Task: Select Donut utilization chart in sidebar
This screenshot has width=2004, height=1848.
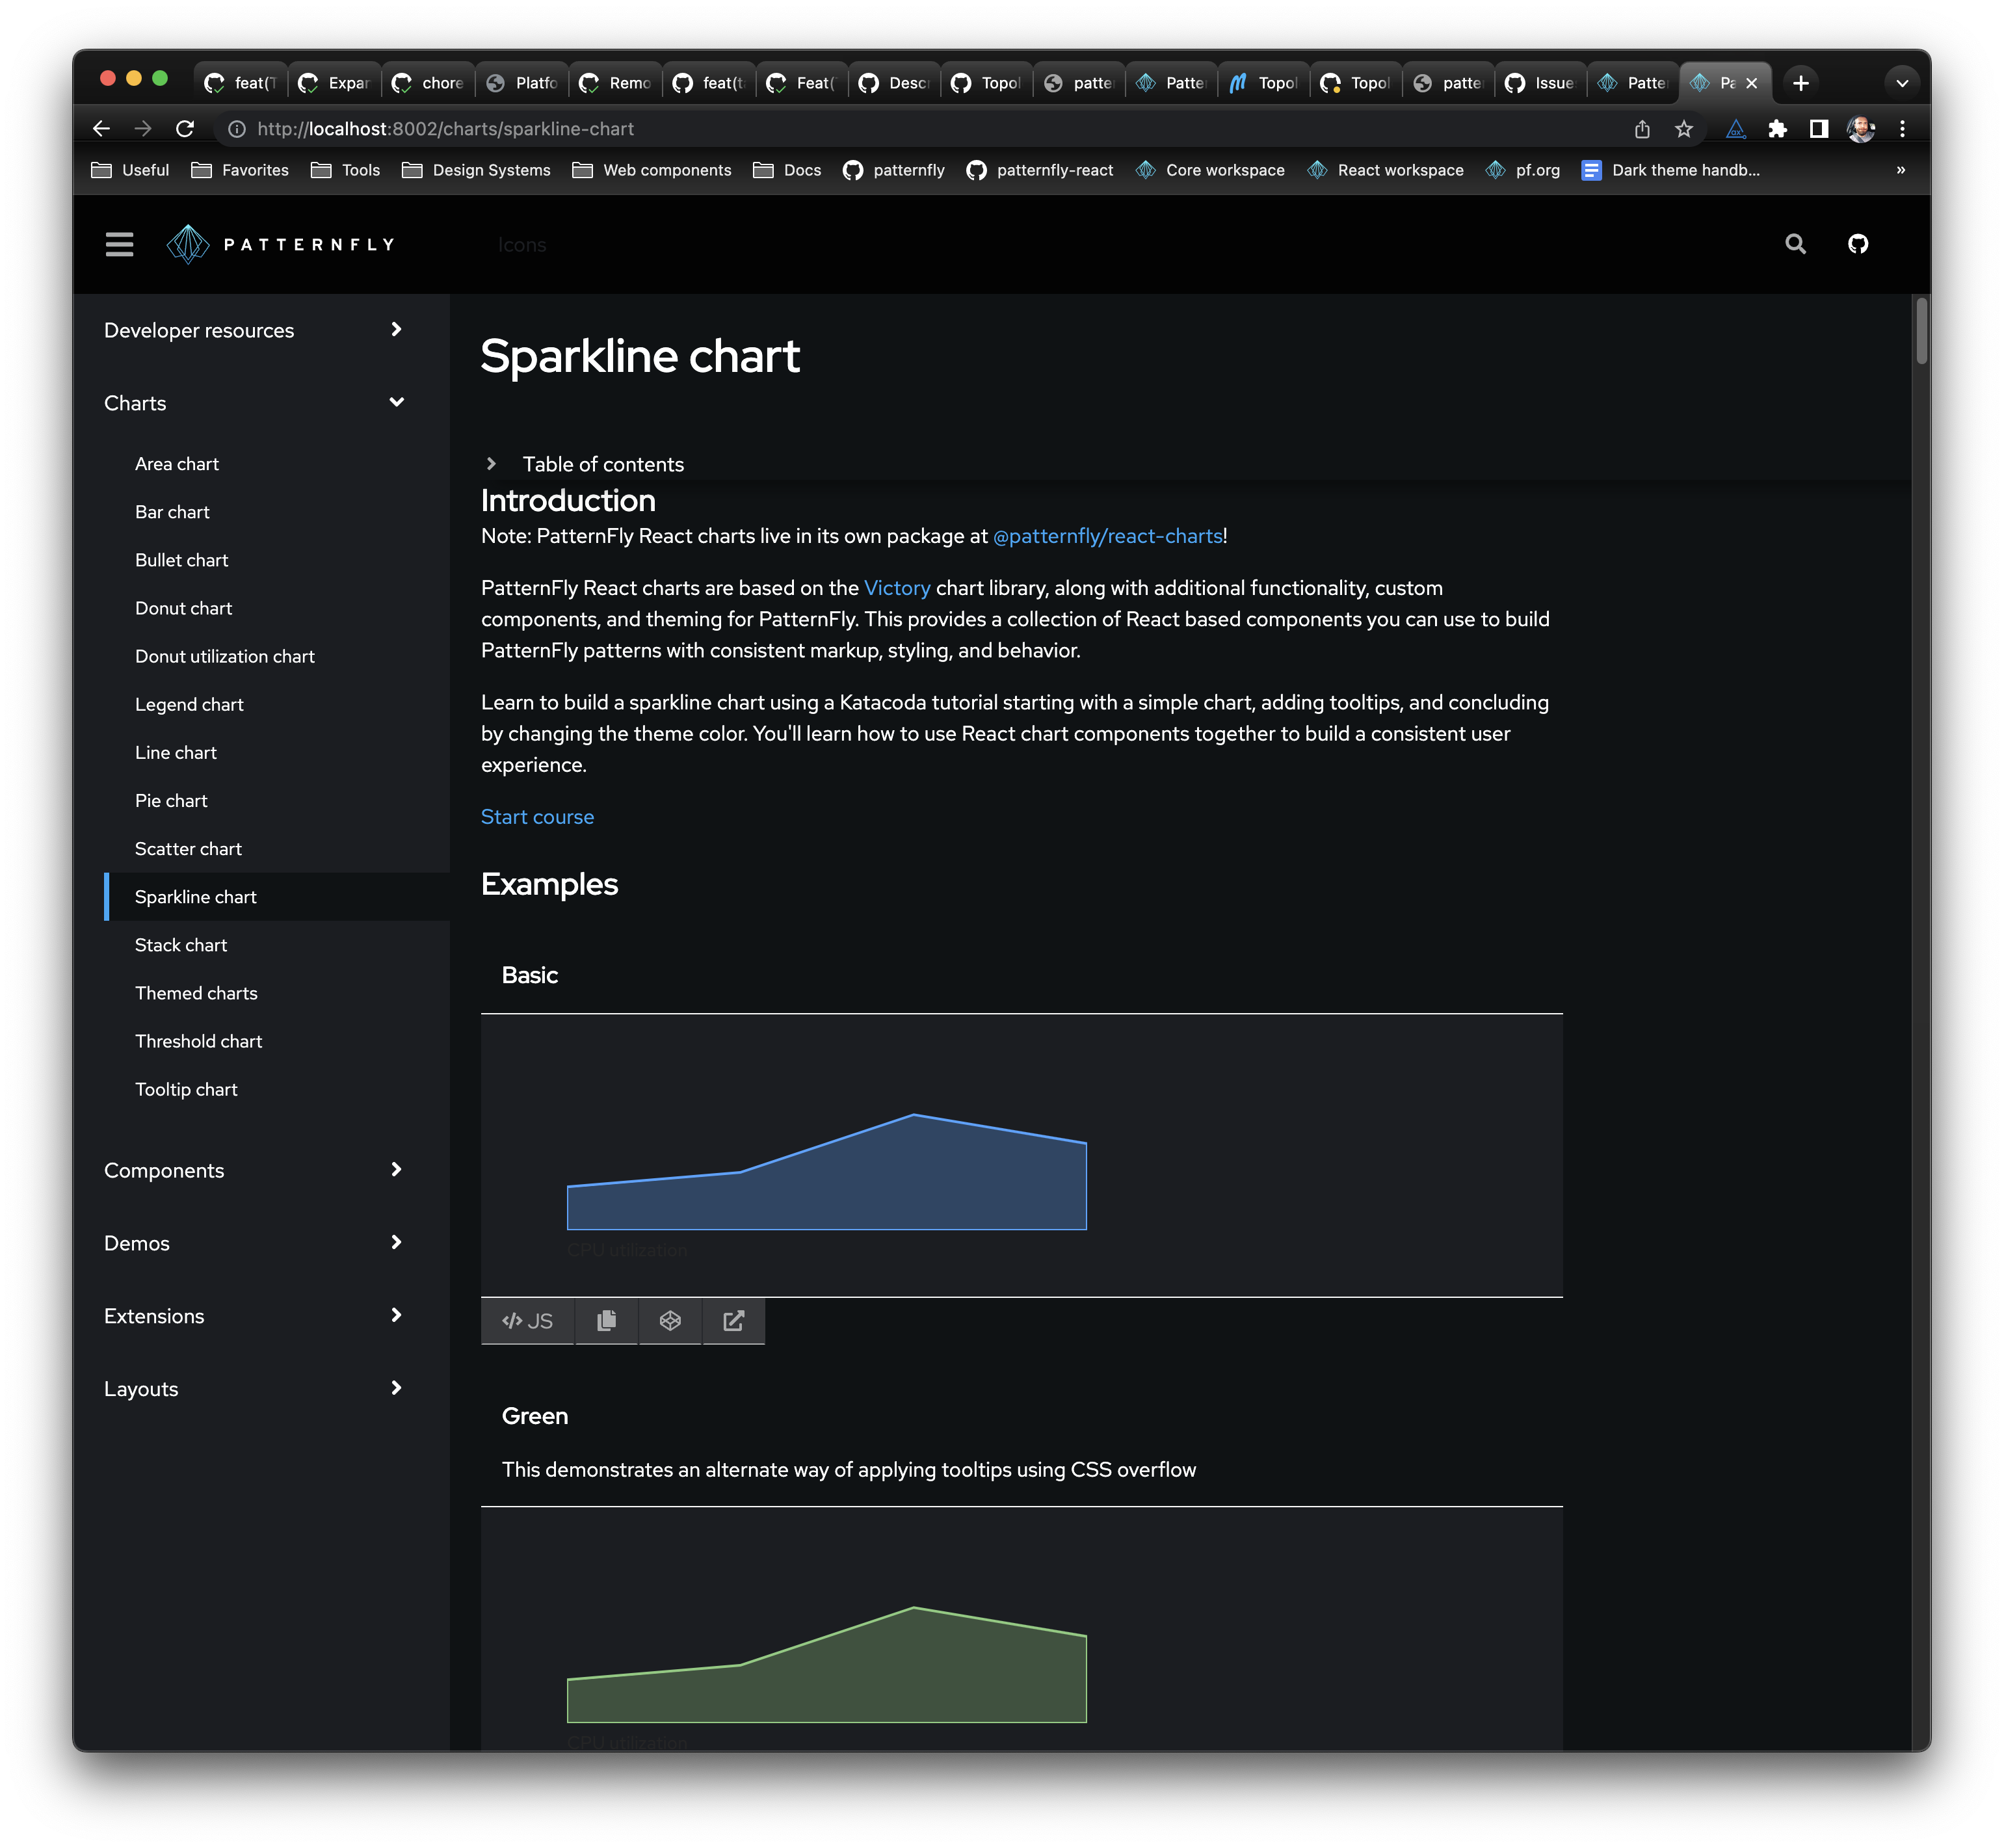Action: click(225, 656)
